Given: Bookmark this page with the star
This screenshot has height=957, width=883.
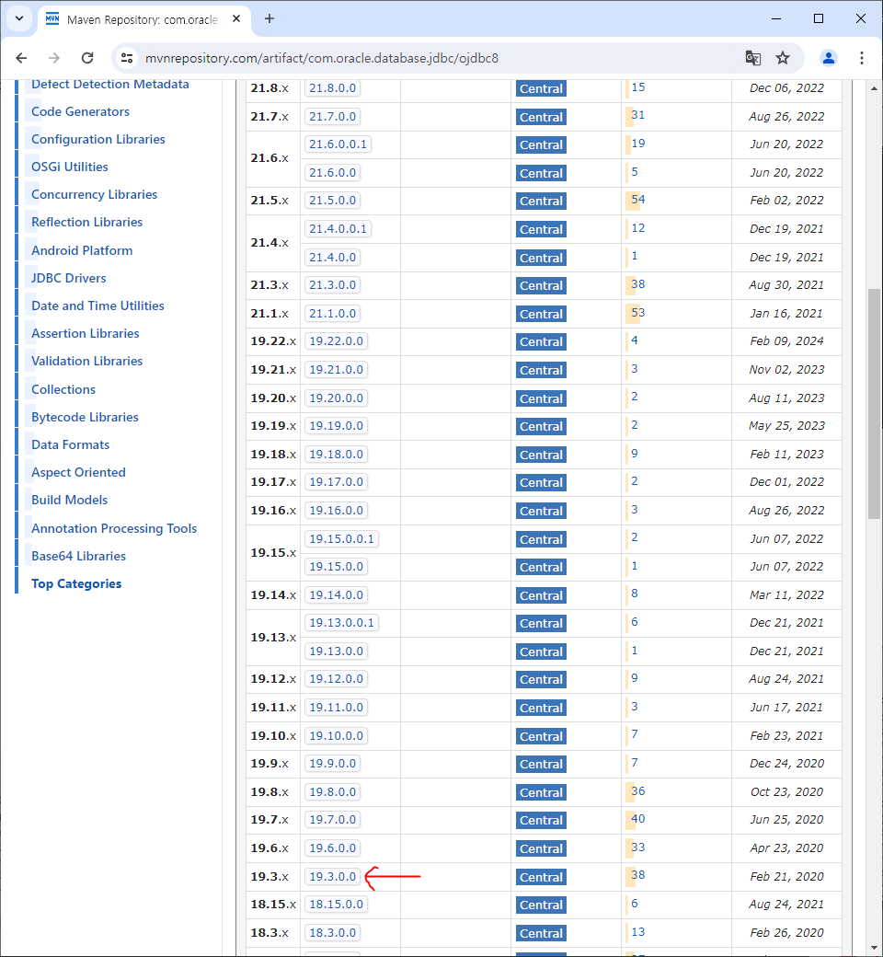Looking at the screenshot, I should (783, 58).
